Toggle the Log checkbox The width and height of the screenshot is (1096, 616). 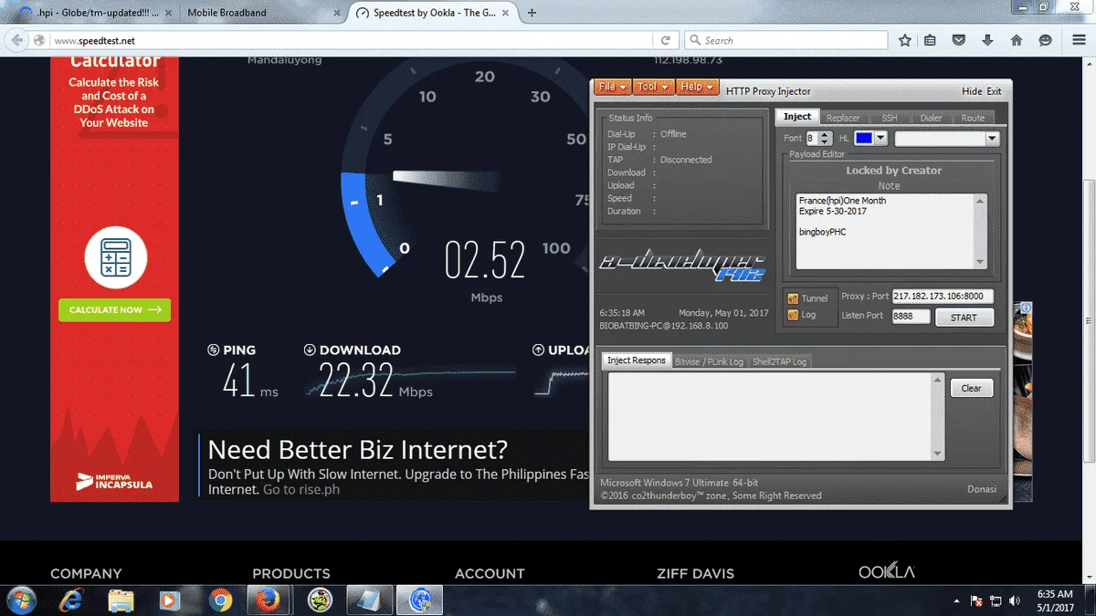pos(792,315)
